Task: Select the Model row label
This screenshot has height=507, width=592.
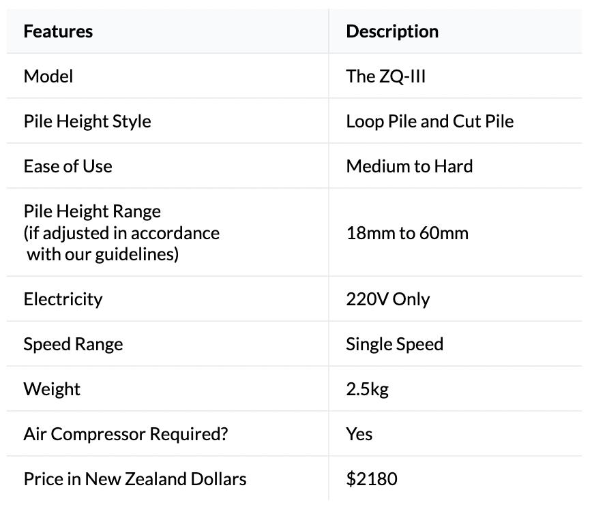Action: point(48,76)
